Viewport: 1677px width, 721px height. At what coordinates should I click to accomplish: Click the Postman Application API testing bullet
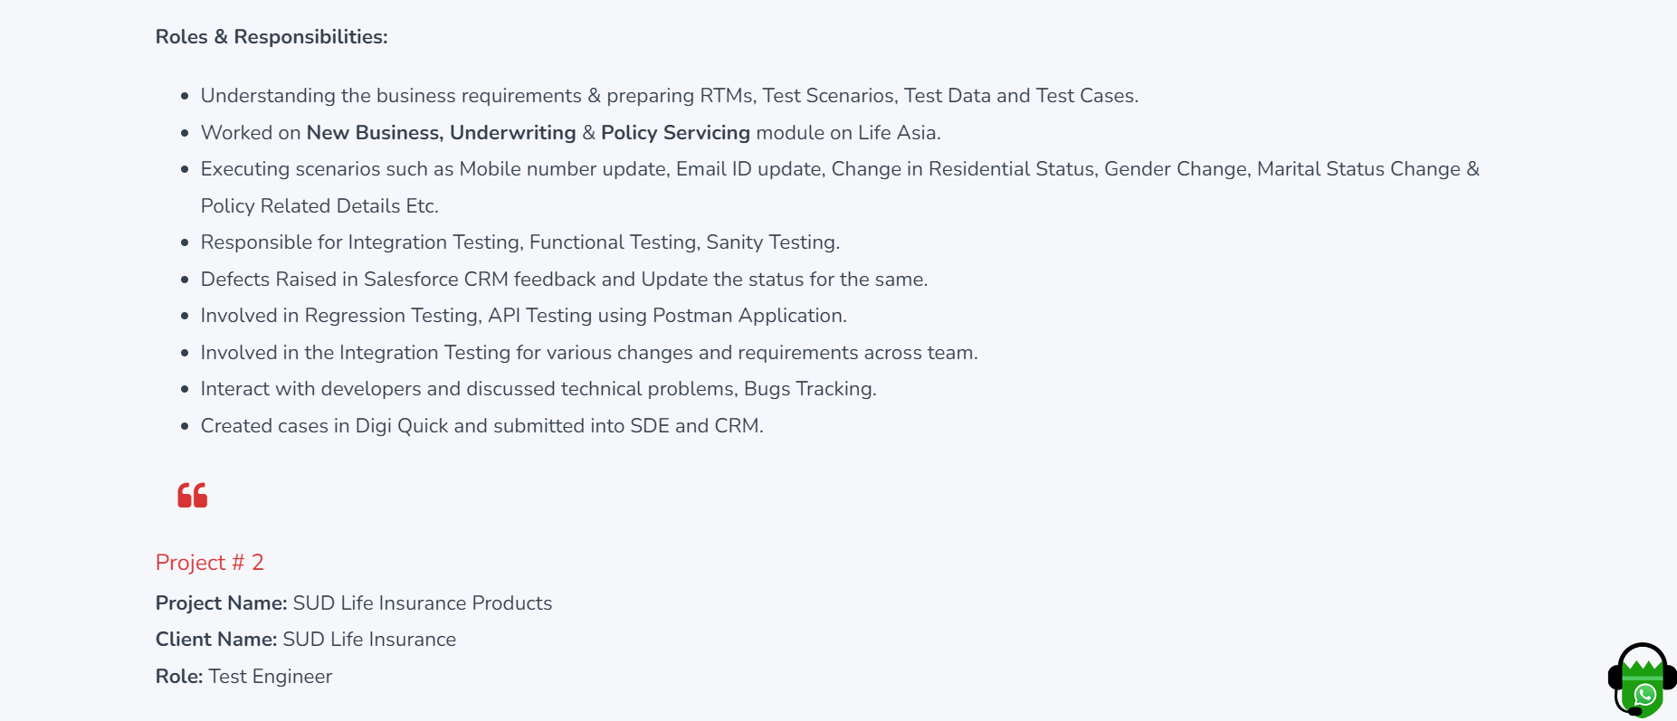[523, 316]
